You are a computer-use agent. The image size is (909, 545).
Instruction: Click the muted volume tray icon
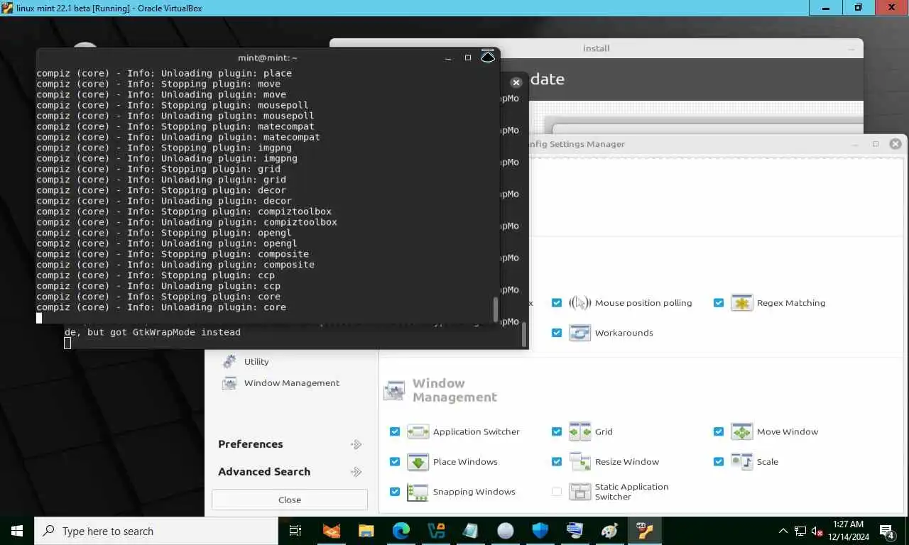[x=817, y=531]
